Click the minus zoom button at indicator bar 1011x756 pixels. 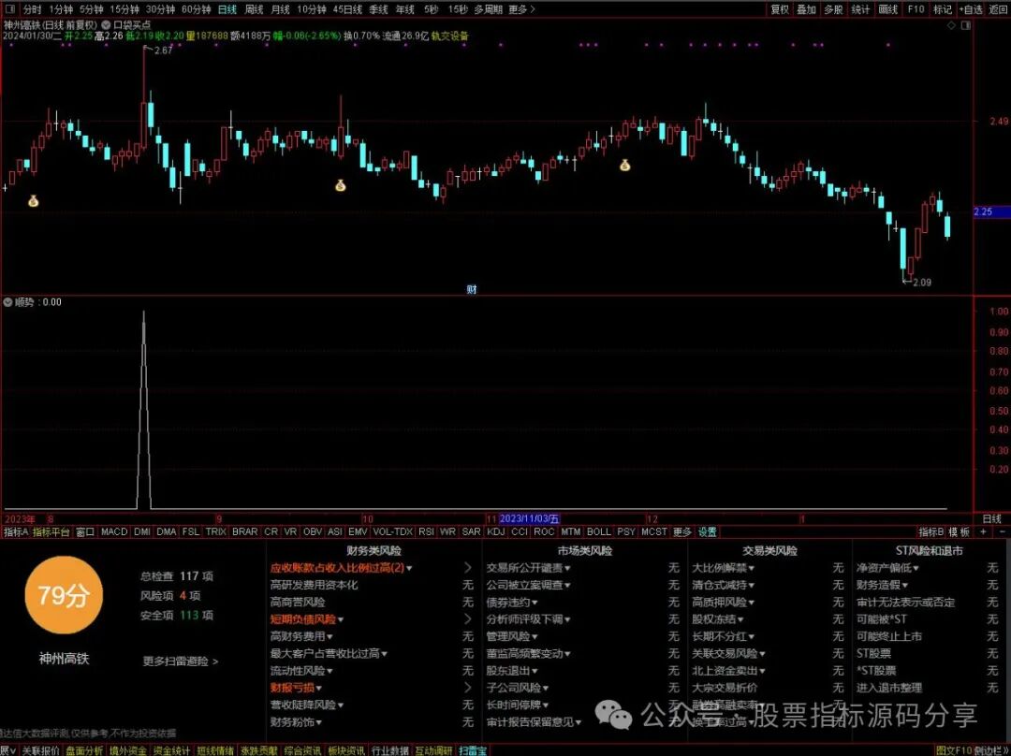pos(1002,531)
